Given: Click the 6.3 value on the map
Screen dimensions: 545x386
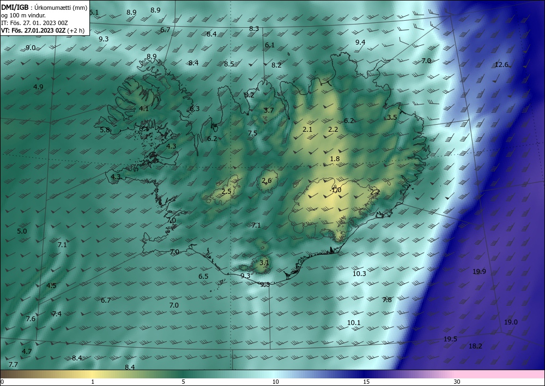Looking at the screenshot, I should click(x=195, y=109).
